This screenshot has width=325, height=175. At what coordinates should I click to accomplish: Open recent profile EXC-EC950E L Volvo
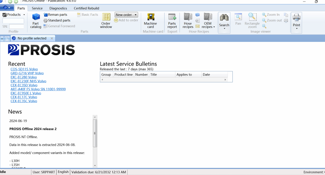click(x=26, y=93)
